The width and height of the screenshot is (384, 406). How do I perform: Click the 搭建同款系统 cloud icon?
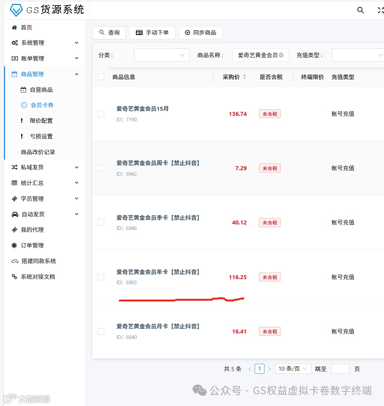coord(15,261)
